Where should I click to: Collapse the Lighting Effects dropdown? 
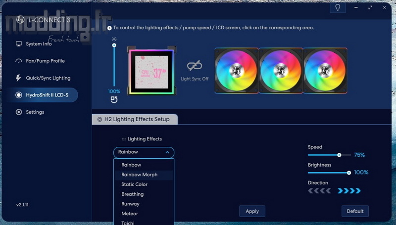144,152
